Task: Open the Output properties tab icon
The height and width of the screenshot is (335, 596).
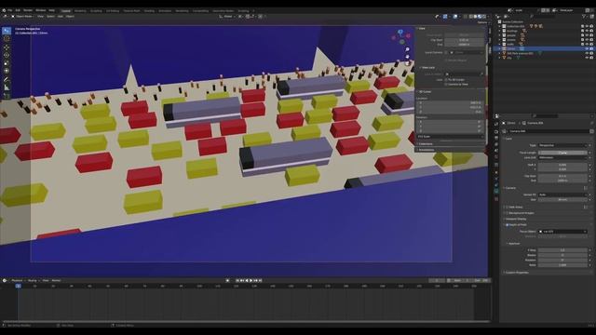Action: (x=496, y=138)
